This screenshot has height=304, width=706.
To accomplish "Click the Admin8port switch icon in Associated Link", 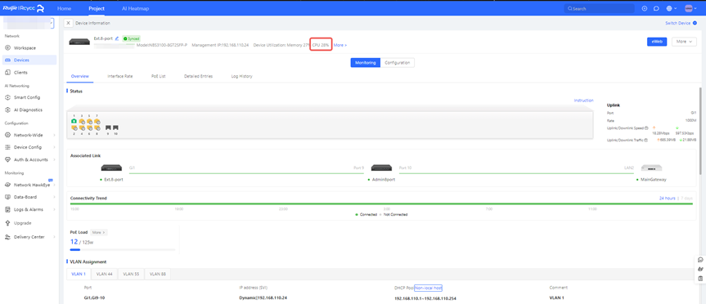I will [381, 168].
